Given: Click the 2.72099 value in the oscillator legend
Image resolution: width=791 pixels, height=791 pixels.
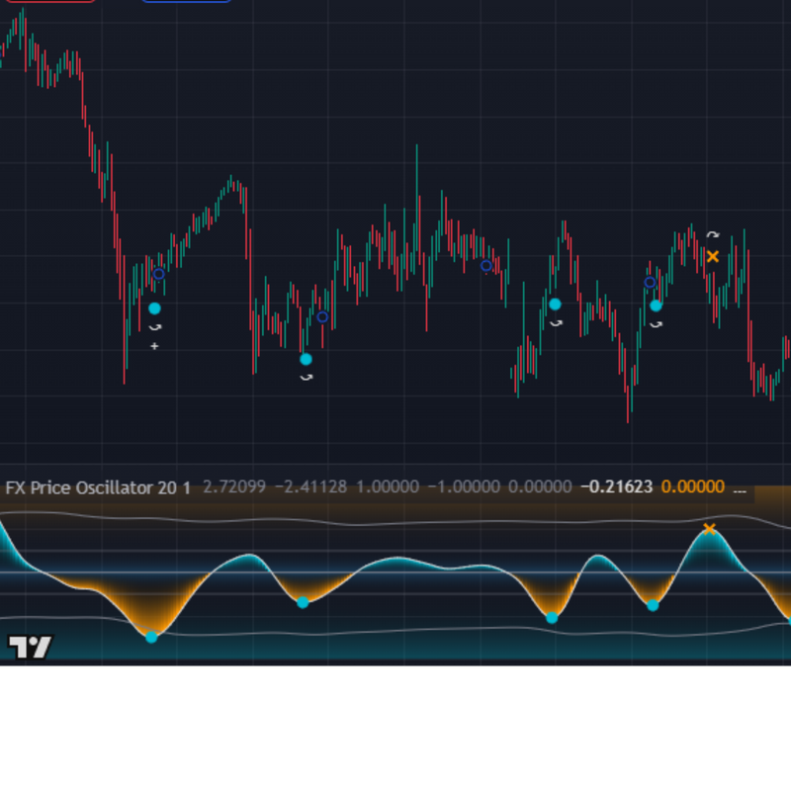Looking at the screenshot, I should (x=234, y=487).
